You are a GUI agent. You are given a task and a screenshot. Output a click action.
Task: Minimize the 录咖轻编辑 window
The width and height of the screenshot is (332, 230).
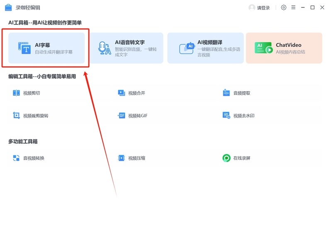pos(303,7)
